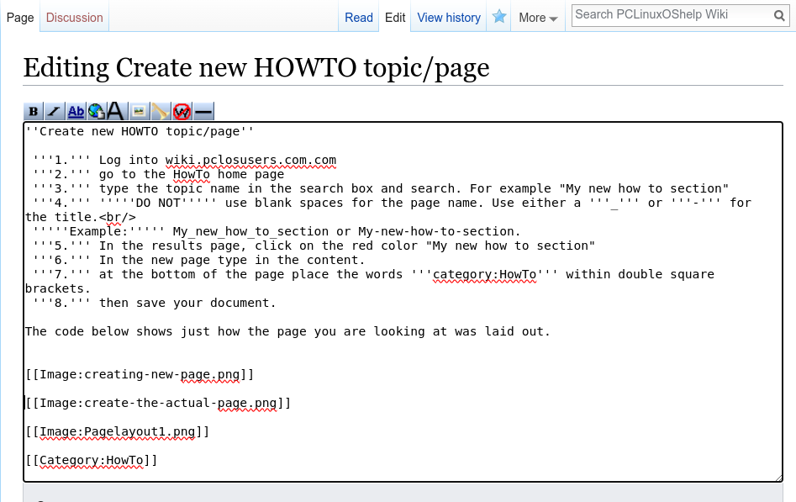Click the textarea resize handle corner
The height and width of the screenshot is (502, 796).
click(x=778, y=477)
